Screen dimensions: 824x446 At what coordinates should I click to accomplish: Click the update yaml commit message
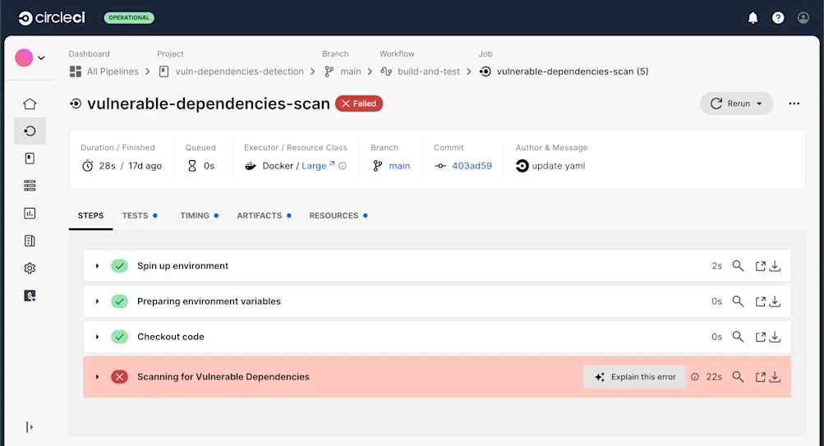coord(558,166)
